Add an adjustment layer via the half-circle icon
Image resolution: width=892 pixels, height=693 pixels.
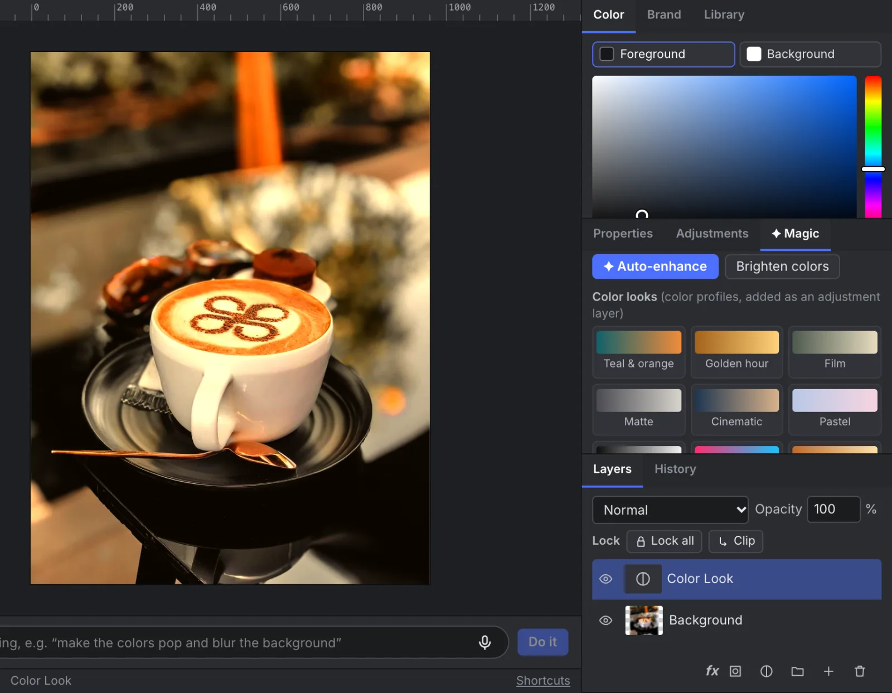click(767, 671)
